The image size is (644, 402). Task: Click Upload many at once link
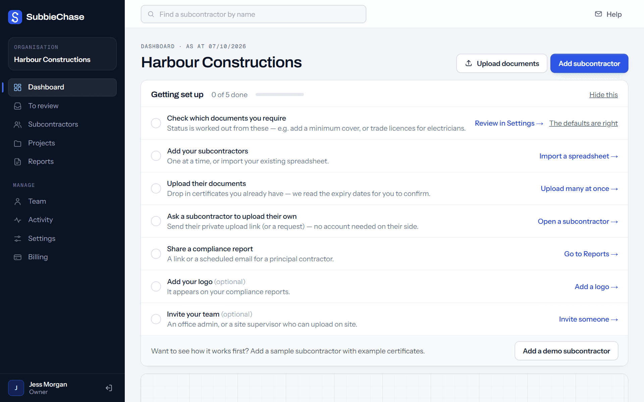(x=579, y=189)
